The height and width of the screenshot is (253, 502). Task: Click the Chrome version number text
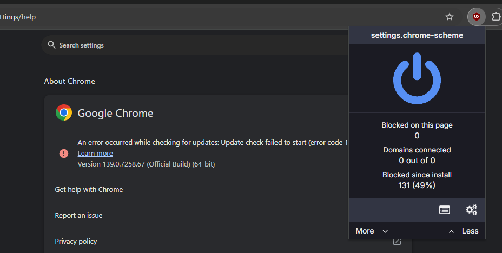pos(146,164)
